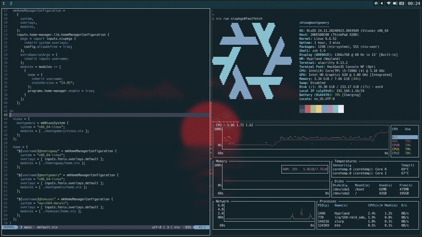Click the Network widget title
Image resolution: width=422 pixels, height=237 pixels.
click(222, 201)
